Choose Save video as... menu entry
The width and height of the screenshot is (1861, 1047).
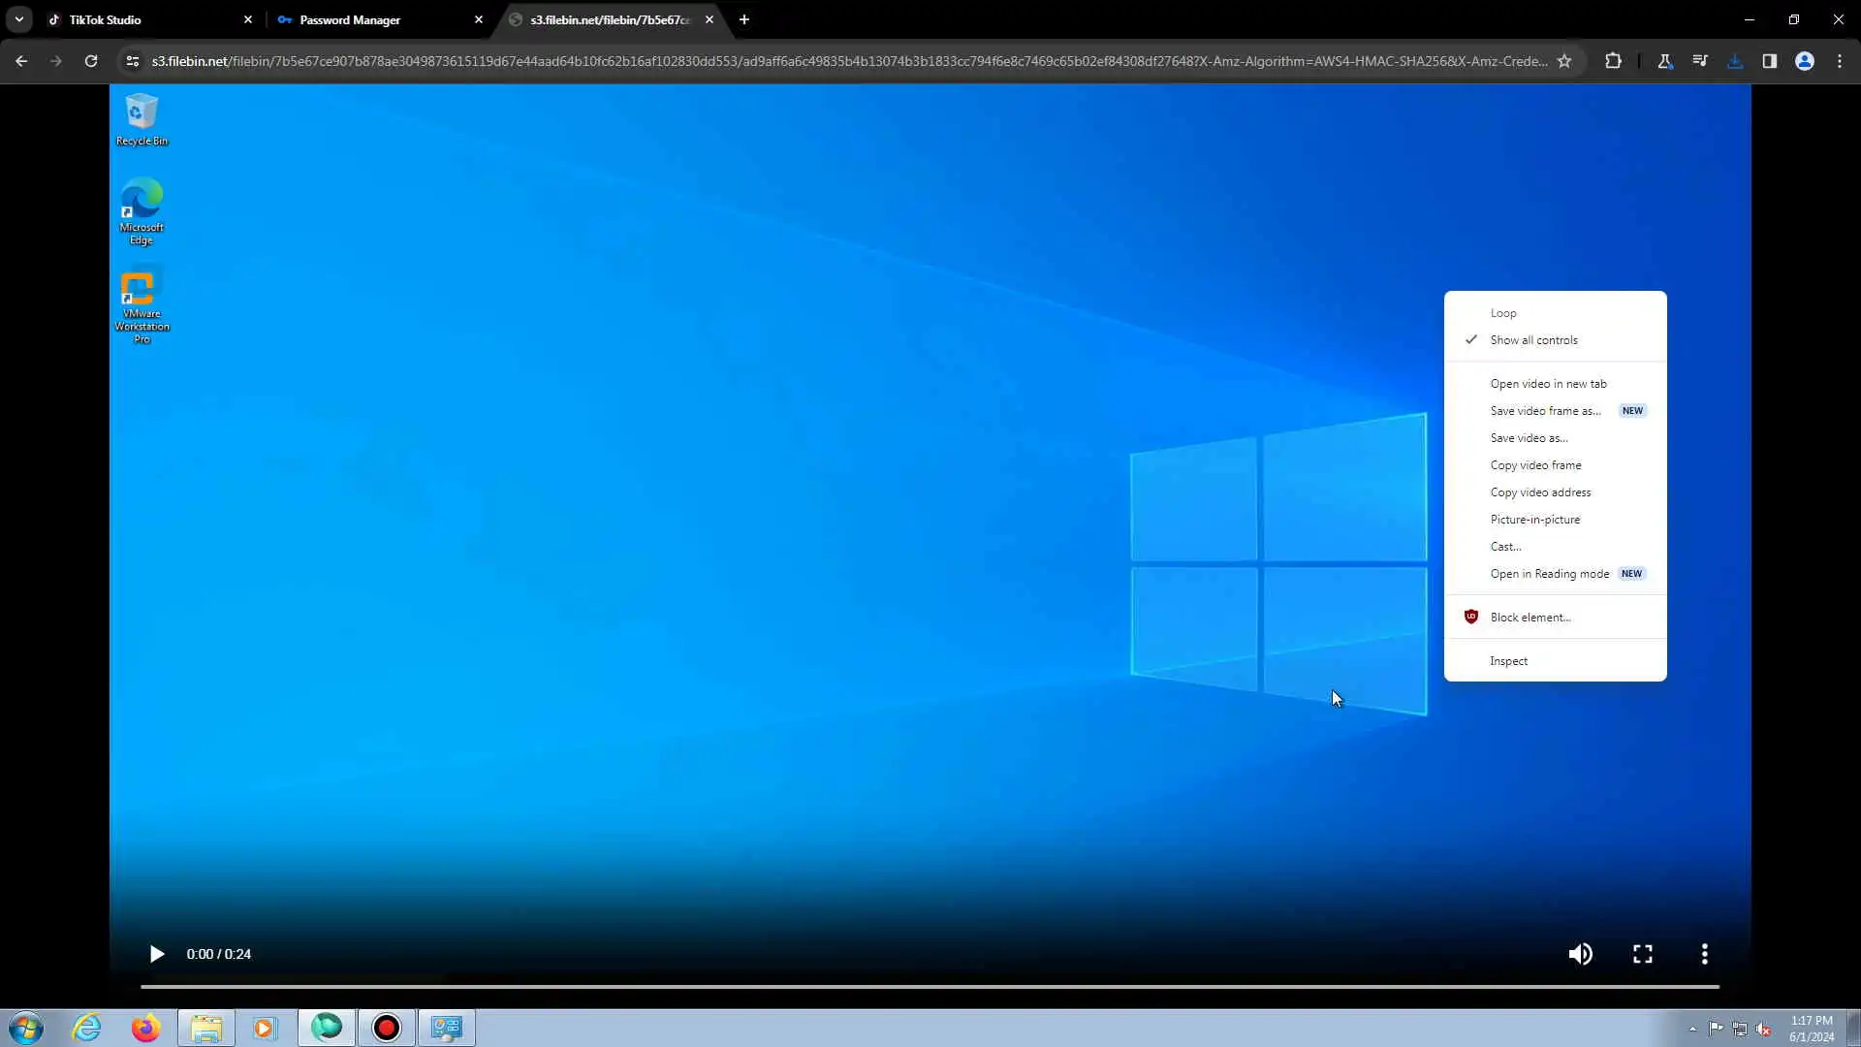pyautogui.click(x=1529, y=438)
